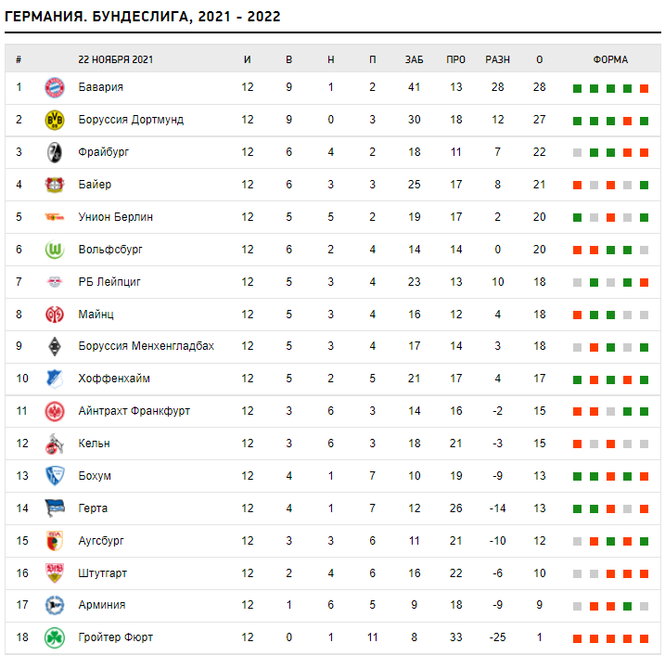Click the Wolfsburg club logo
Viewport: 665px width, 656px height.
pos(55,250)
